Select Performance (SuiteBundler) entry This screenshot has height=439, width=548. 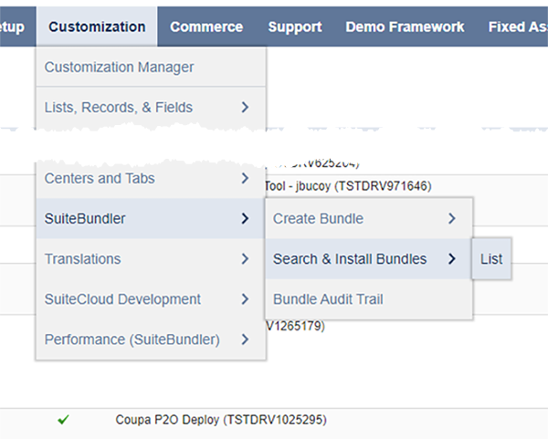tap(151, 340)
